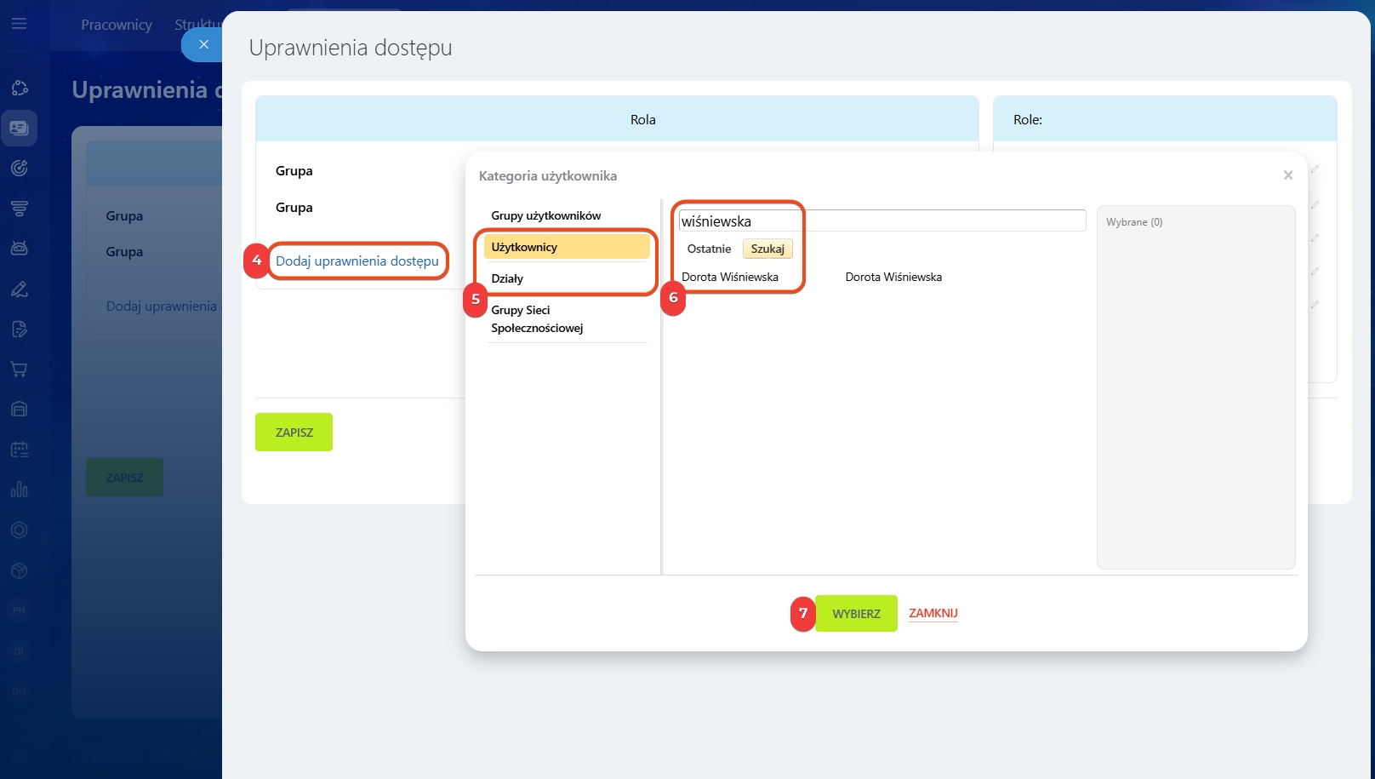Click the target goals sidebar icon
1375x779 pixels.
coord(19,168)
